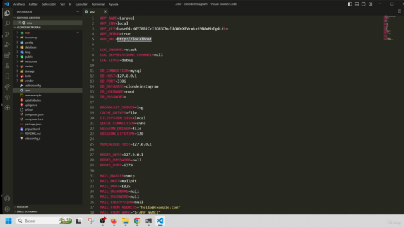Click the Explorer more actions ellipsis
The image size is (404, 227).
pos(77,11)
